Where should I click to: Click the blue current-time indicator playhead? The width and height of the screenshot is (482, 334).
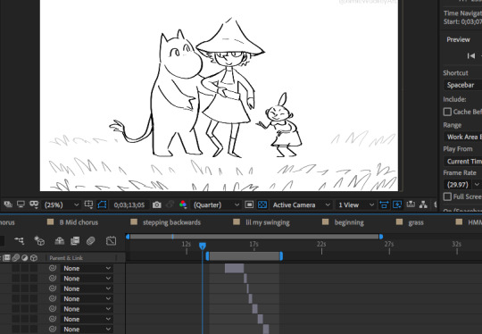point(203,246)
